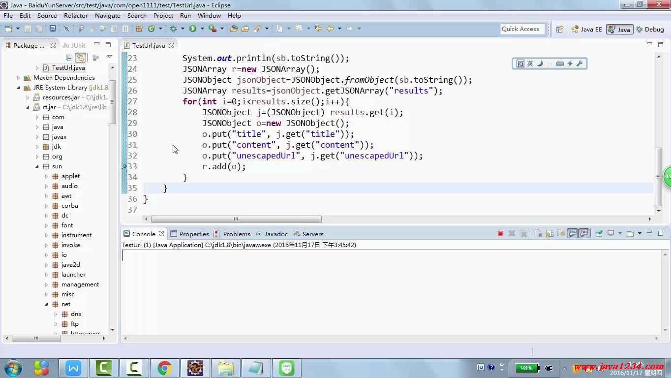
Task: Click the input method soft keyboard icon
Action: pyautogui.click(x=560, y=63)
